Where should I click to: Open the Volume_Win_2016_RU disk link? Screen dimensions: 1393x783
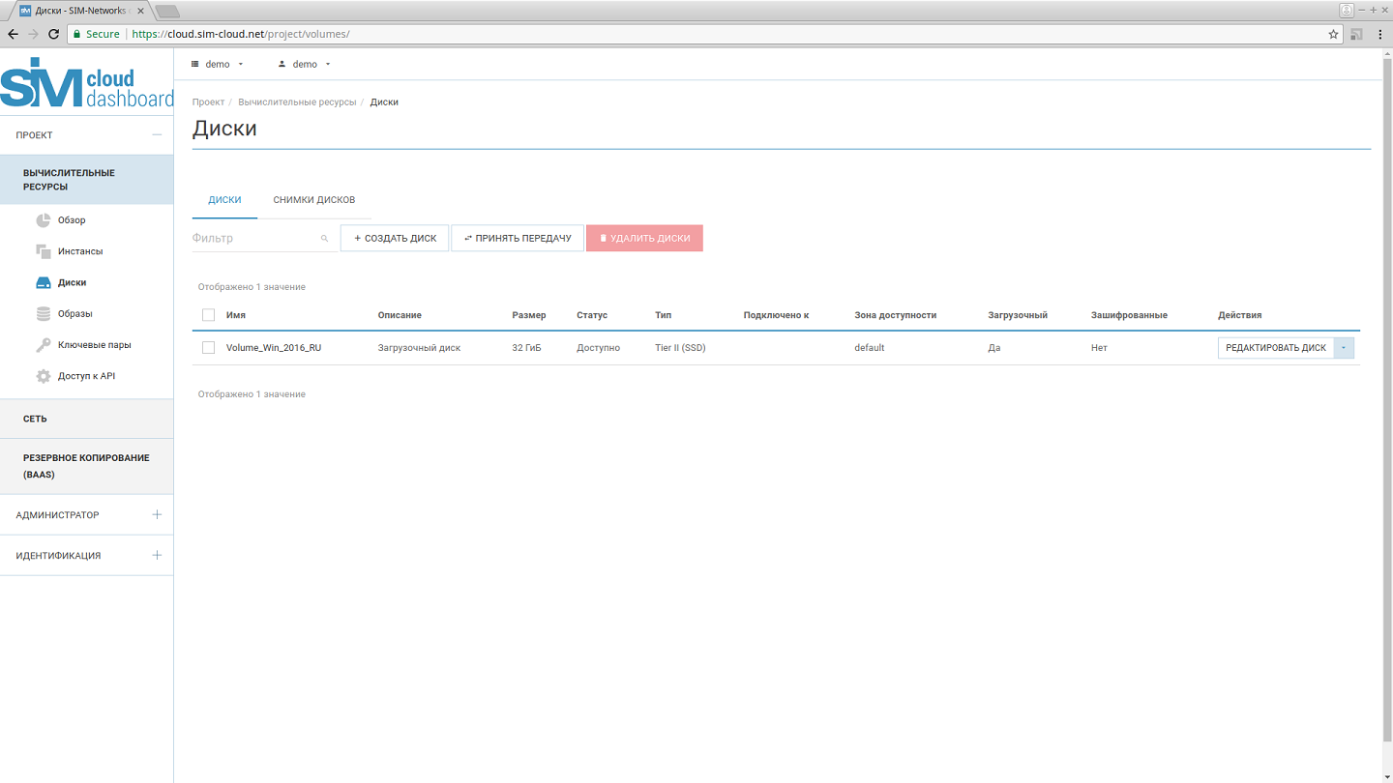274,348
